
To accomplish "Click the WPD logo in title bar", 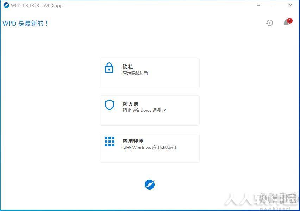I will tap(6, 5).
